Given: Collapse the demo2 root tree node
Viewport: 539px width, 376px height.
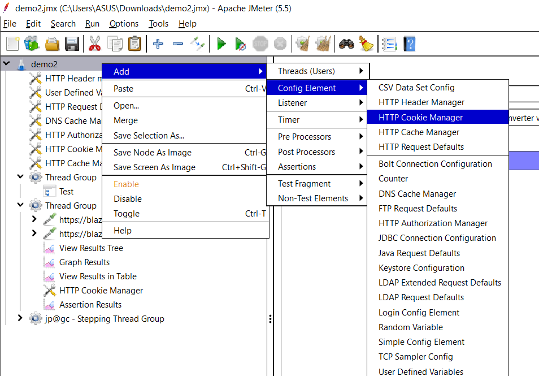Looking at the screenshot, I should point(6,64).
